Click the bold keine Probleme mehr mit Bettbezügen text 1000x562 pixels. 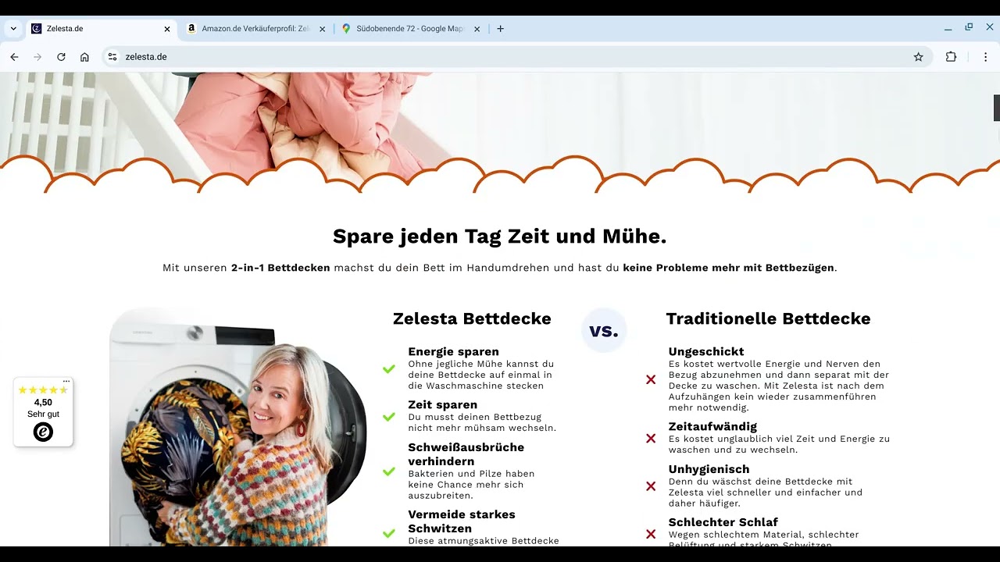tap(728, 268)
